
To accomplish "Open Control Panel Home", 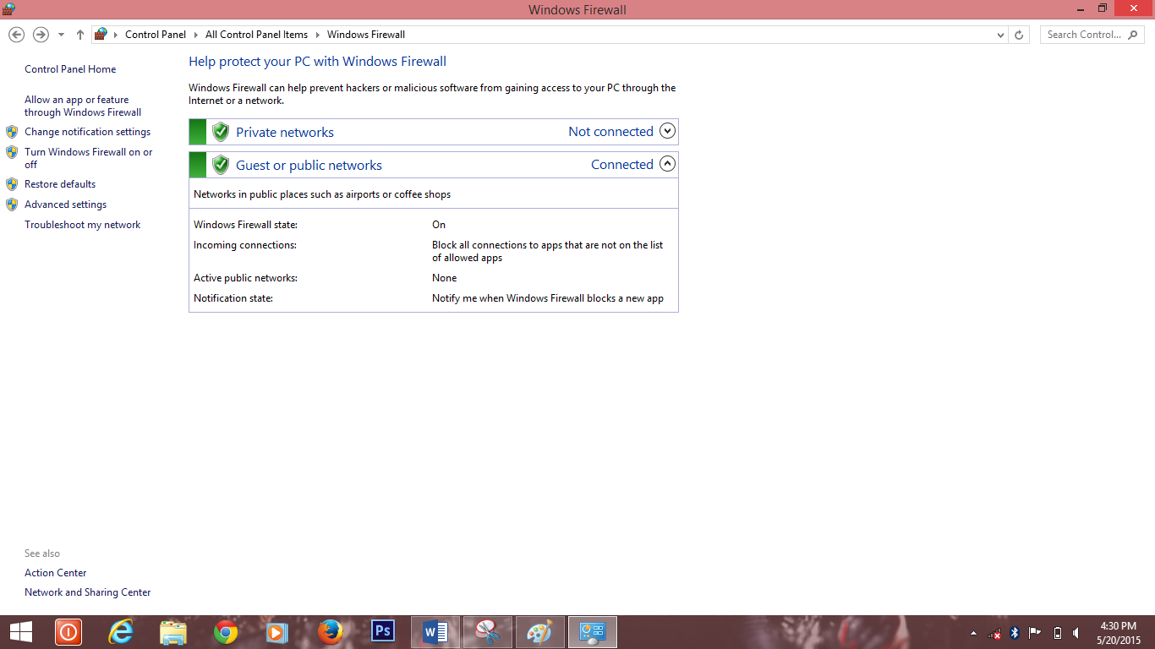I will [70, 69].
